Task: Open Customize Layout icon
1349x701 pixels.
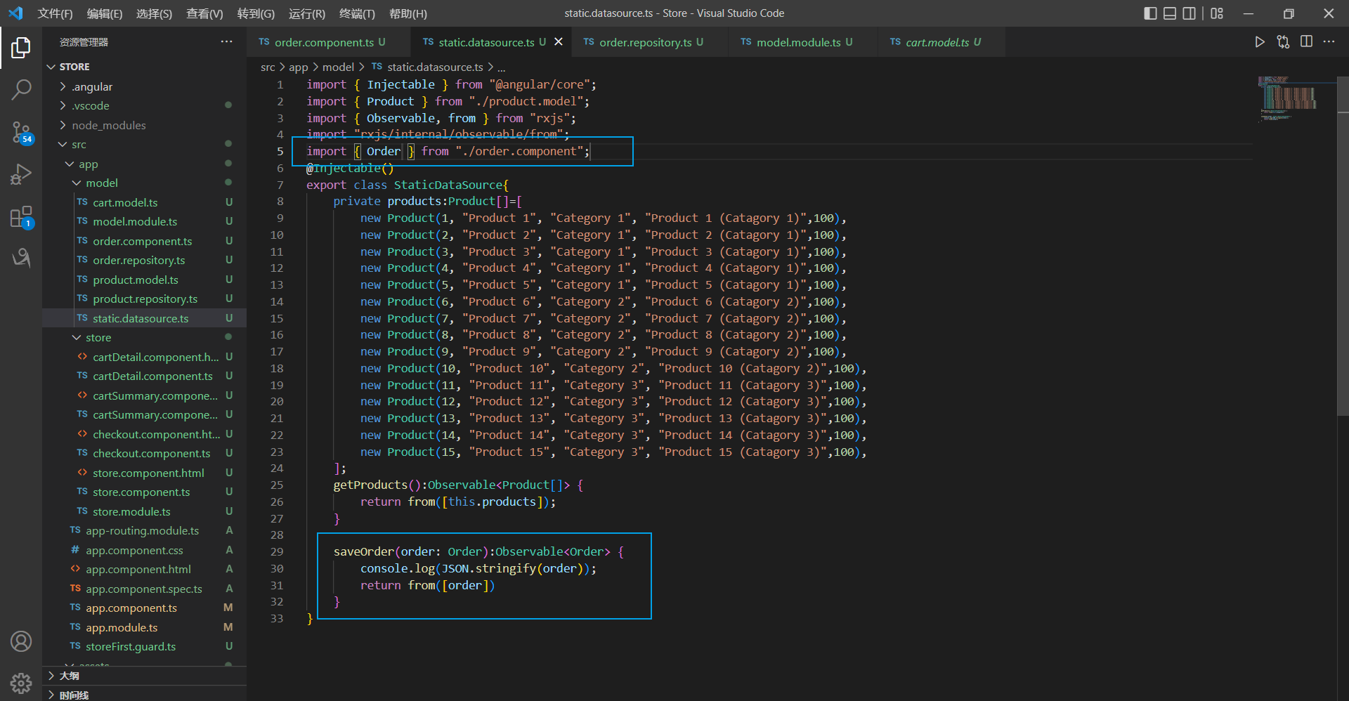Action: pos(1217,13)
